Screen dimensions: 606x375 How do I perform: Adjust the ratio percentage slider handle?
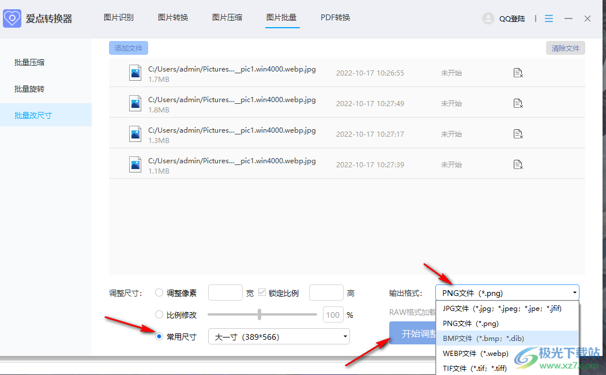click(x=259, y=314)
